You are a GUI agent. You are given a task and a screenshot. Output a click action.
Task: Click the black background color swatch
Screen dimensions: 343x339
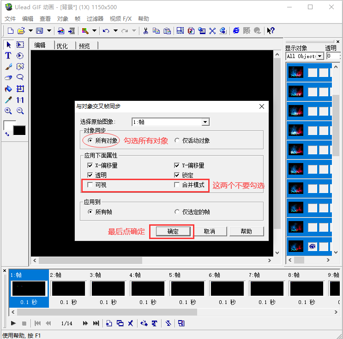(19, 130)
